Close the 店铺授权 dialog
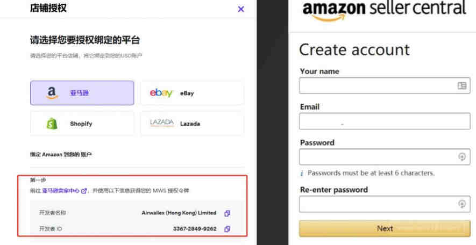Viewport: 476px width, 245px height. pyautogui.click(x=240, y=9)
